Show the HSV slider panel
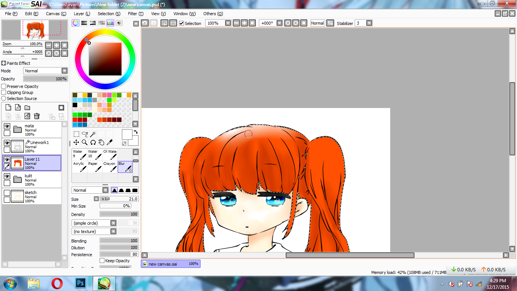The image size is (517, 291). pyautogui.click(x=93, y=23)
